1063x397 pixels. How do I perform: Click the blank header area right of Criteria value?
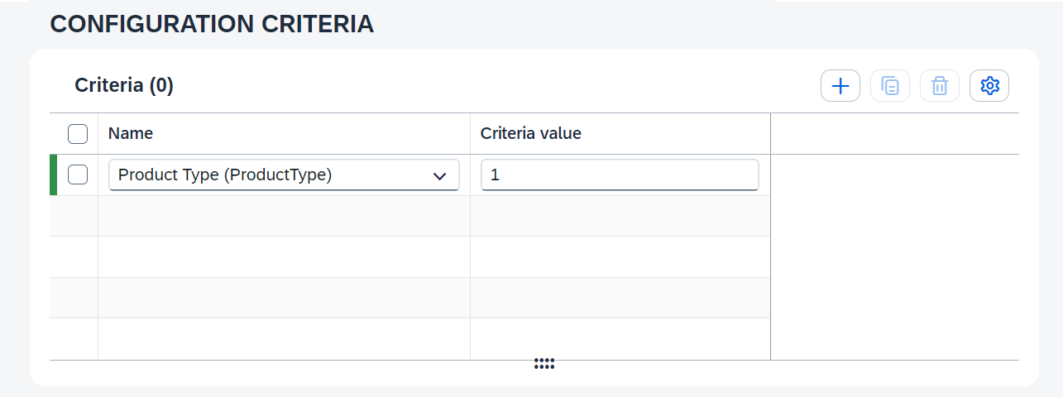pos(894,134)
